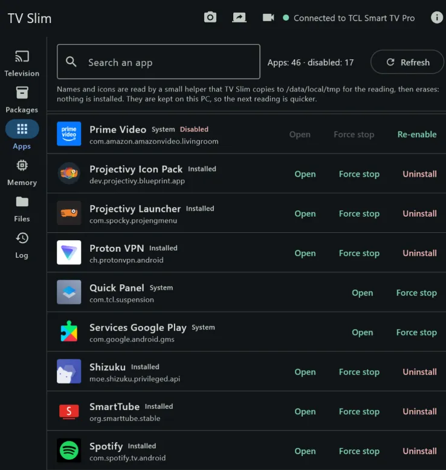Click the screen share icon in the header

click(x=239, y=18)
